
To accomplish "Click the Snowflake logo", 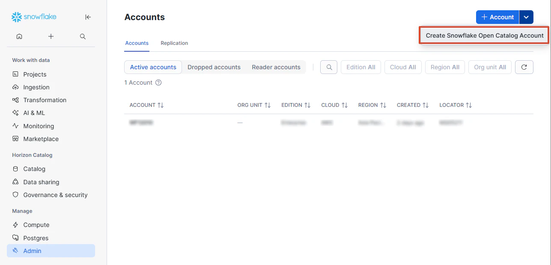I will [34, 17].
